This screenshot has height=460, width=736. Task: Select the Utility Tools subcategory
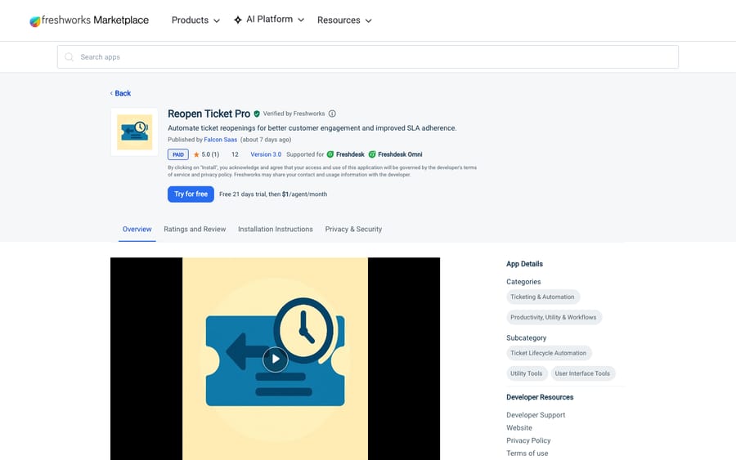pyautogui.click(x=526, y=373)
